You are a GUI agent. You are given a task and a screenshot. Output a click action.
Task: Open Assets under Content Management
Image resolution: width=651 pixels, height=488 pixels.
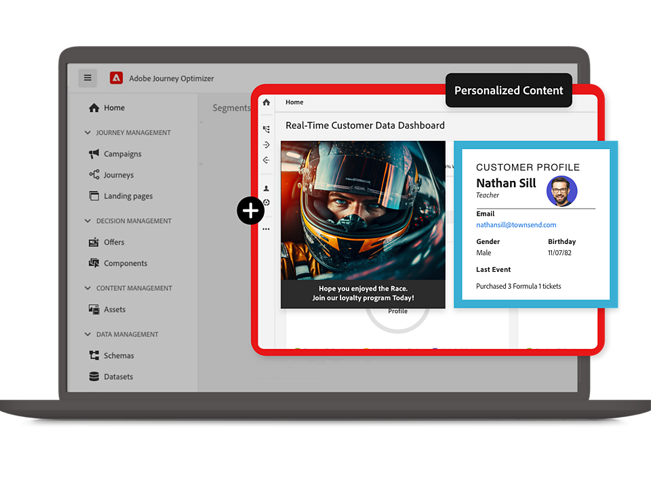tap(106, 309)
